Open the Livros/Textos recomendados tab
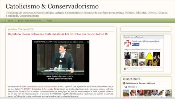175x99 pixels. point(30,21)
